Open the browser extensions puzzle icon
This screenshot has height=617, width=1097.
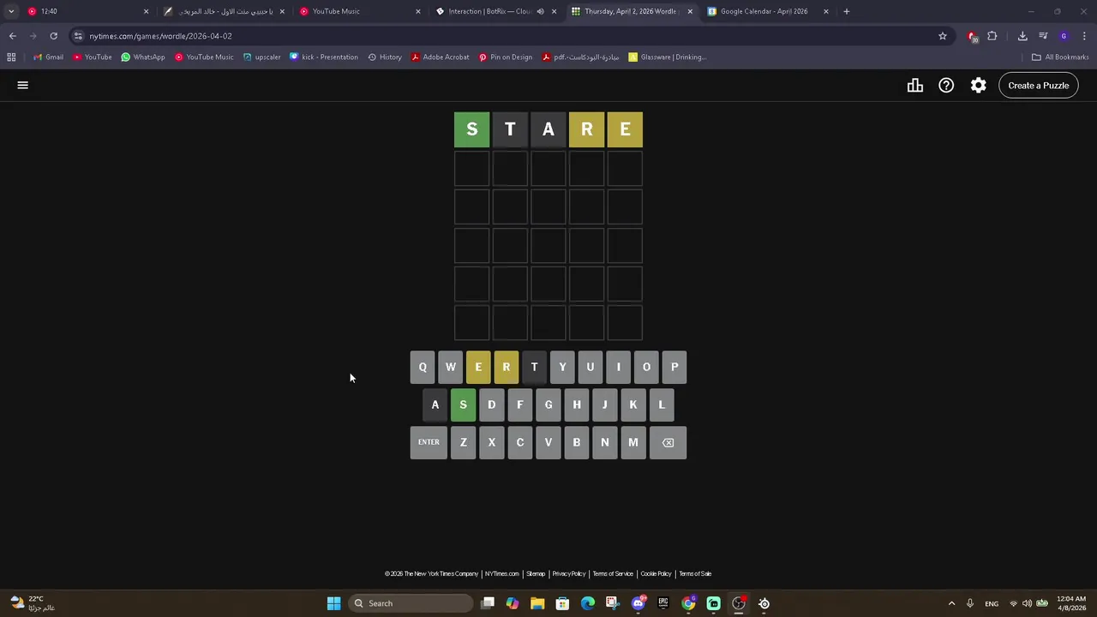point(992,36)
